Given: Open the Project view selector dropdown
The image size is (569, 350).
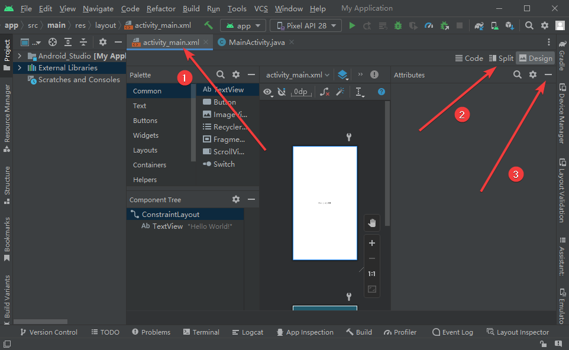Looking at the screenshot, I should 31,43.
